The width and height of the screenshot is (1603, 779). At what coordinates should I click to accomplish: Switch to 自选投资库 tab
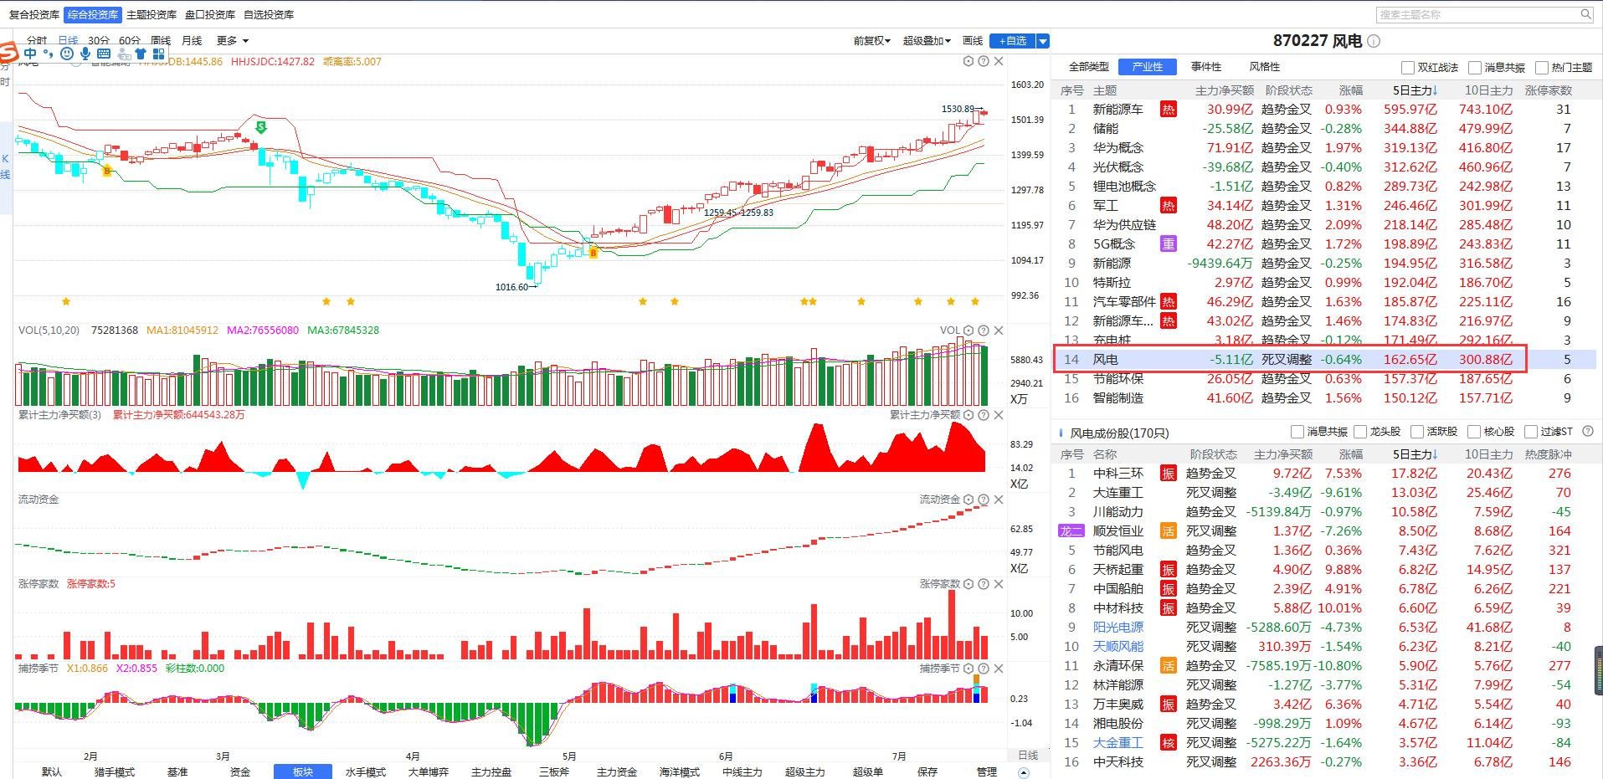tap(269, 15)
